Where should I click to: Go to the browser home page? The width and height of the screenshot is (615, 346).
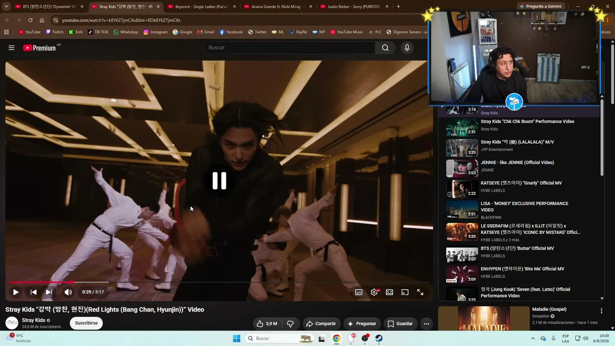(42, 20)
